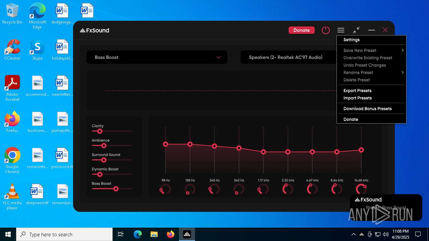Click the 2.52 kHz frequency knob
429x241 pixels.
tap(288, 189)
